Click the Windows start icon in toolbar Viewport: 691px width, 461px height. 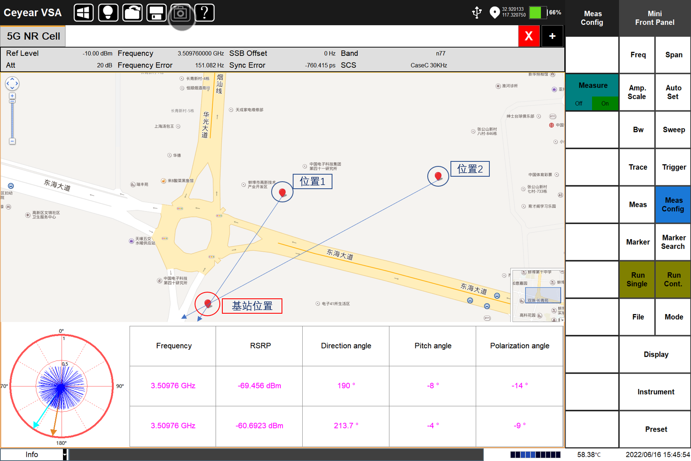click(x=84, y=13)
